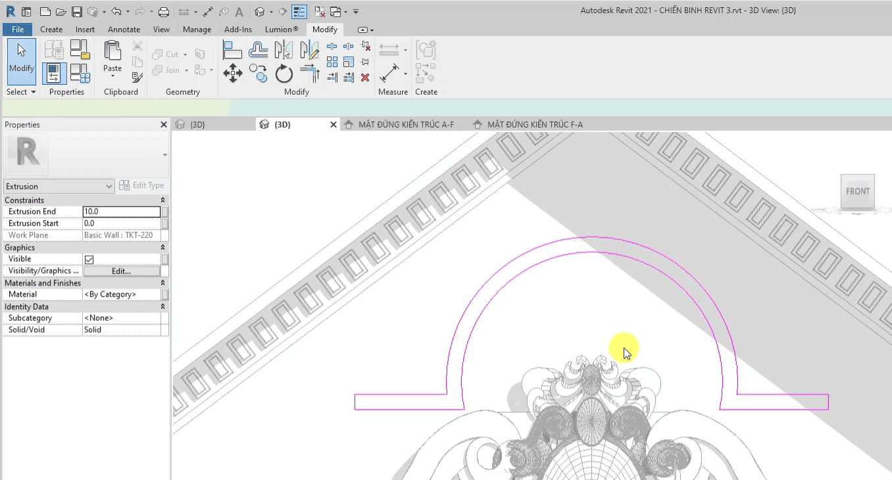The width and height of the screenshot is (892, 480).
Task: Click the Modify selection button
Action: (x=21, y=61)
